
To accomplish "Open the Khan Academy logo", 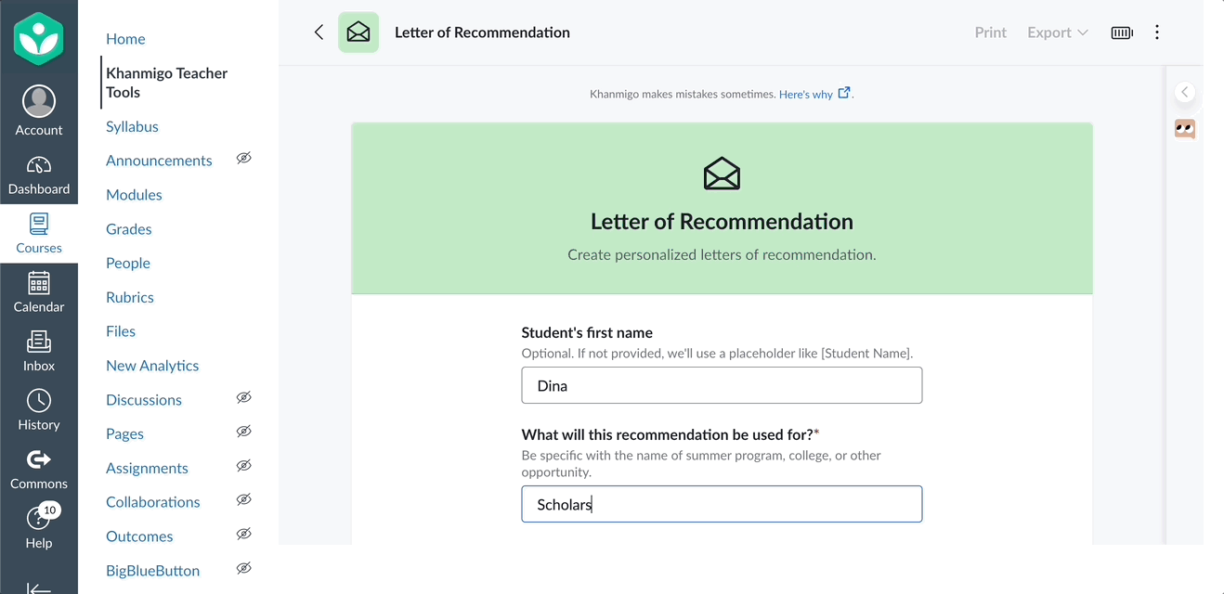I will pos(38,38).
